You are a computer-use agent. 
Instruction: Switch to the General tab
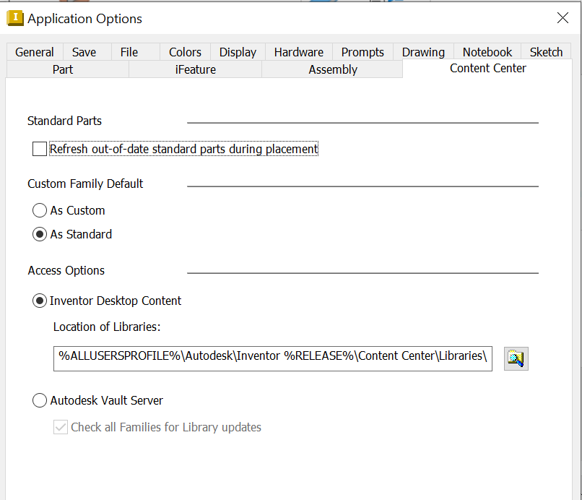(34, 52)
